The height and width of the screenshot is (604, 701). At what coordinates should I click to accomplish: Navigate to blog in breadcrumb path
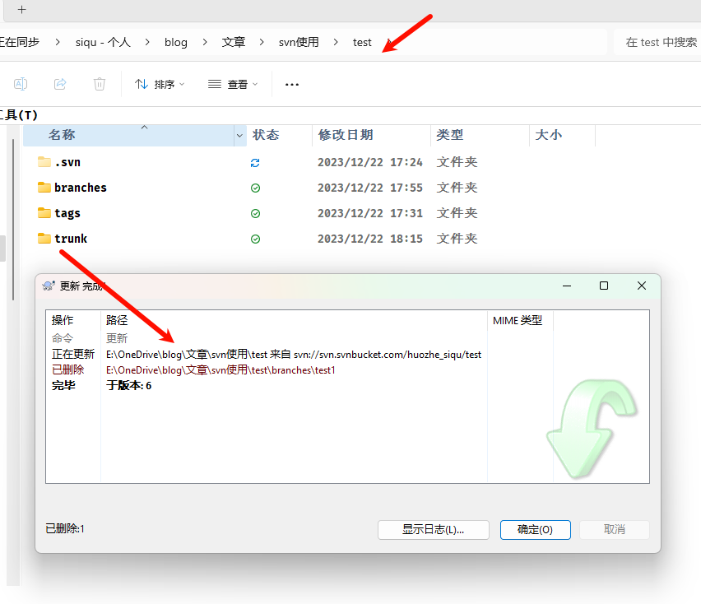[175, 42]
